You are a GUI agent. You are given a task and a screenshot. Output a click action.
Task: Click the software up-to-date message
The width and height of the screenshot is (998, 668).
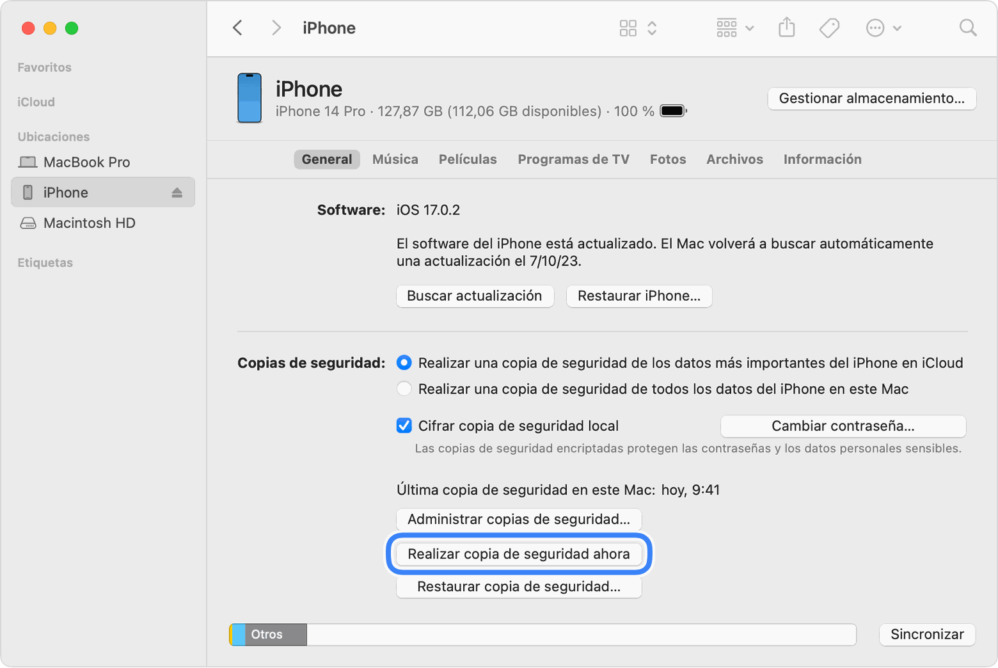[665, 252]
